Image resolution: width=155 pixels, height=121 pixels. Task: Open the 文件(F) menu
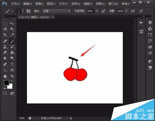coord(15,4)
